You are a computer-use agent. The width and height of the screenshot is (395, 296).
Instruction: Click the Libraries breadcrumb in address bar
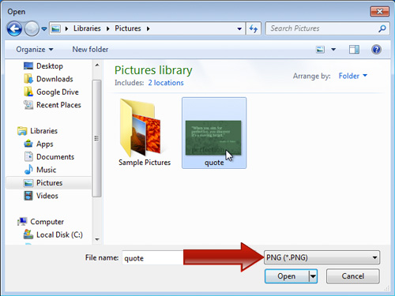point(87,28)
